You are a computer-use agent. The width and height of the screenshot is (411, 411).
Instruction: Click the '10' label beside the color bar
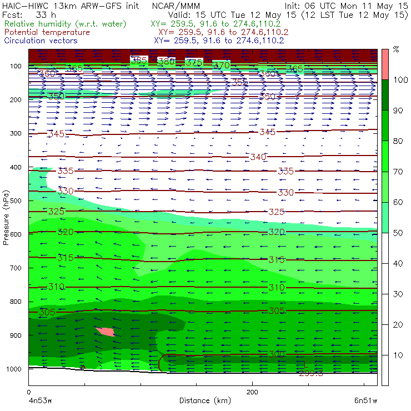(x=398, y=355)
